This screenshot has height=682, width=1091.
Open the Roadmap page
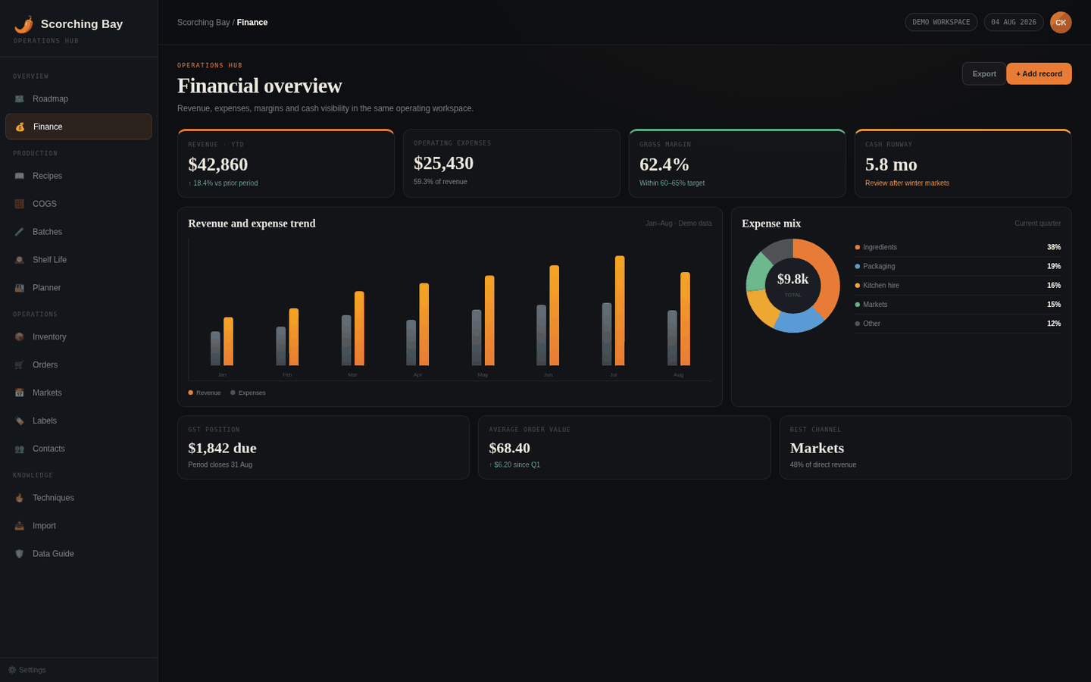(x=79, y=99)
